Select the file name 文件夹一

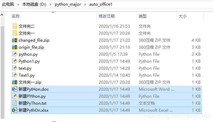pyautogui.click(x=27, y=33)
